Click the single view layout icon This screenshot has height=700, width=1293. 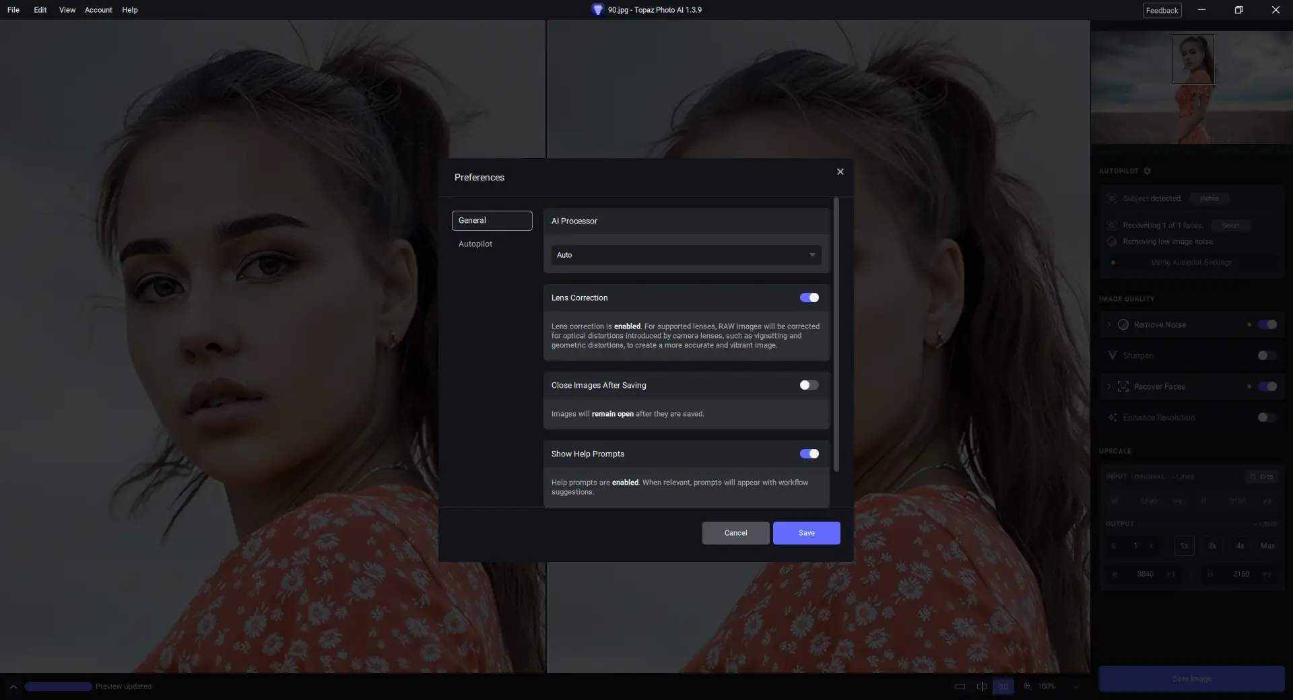(x=960, y=687)
